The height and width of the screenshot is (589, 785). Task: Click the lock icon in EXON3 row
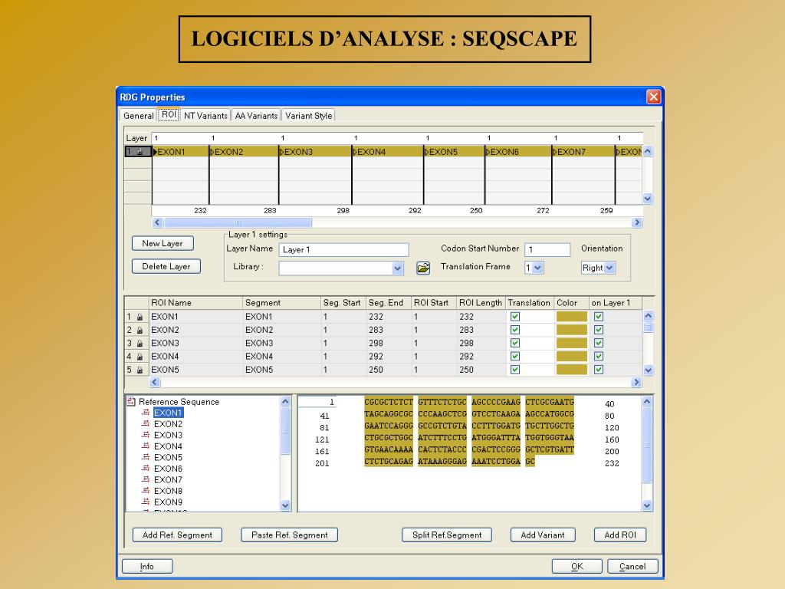pos(140,343)
